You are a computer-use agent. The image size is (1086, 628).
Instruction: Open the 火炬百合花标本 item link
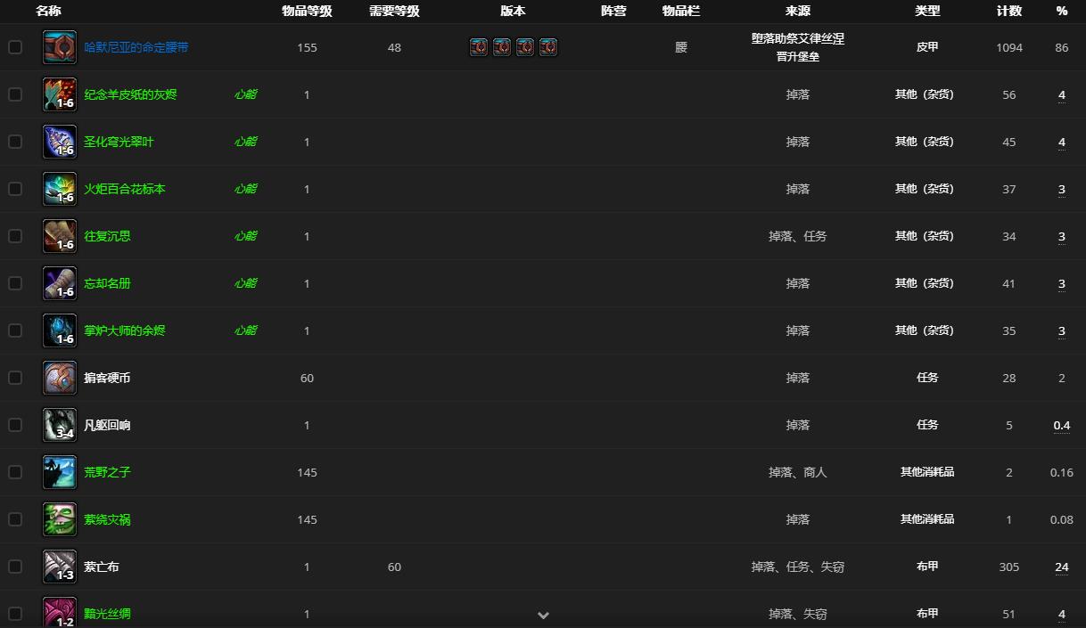tap(125, 189)
